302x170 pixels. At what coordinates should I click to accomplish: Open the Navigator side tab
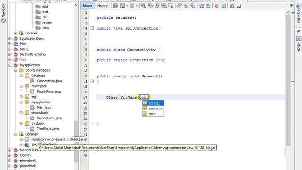click(3, 13)
